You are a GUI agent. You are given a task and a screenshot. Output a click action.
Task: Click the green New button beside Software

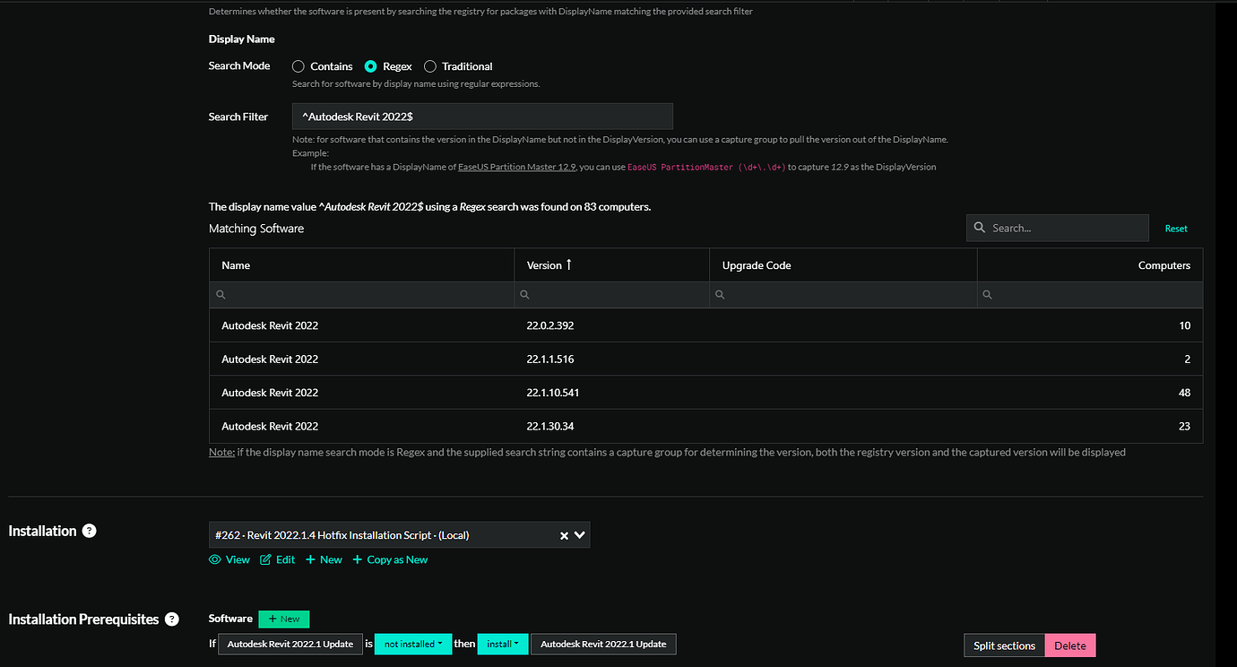pos(283,619)
